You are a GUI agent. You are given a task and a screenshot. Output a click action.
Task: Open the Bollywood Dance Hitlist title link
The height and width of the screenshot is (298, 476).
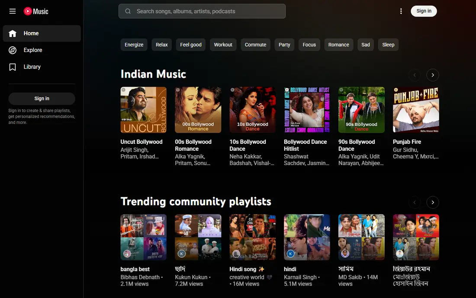tap(306, 145)
